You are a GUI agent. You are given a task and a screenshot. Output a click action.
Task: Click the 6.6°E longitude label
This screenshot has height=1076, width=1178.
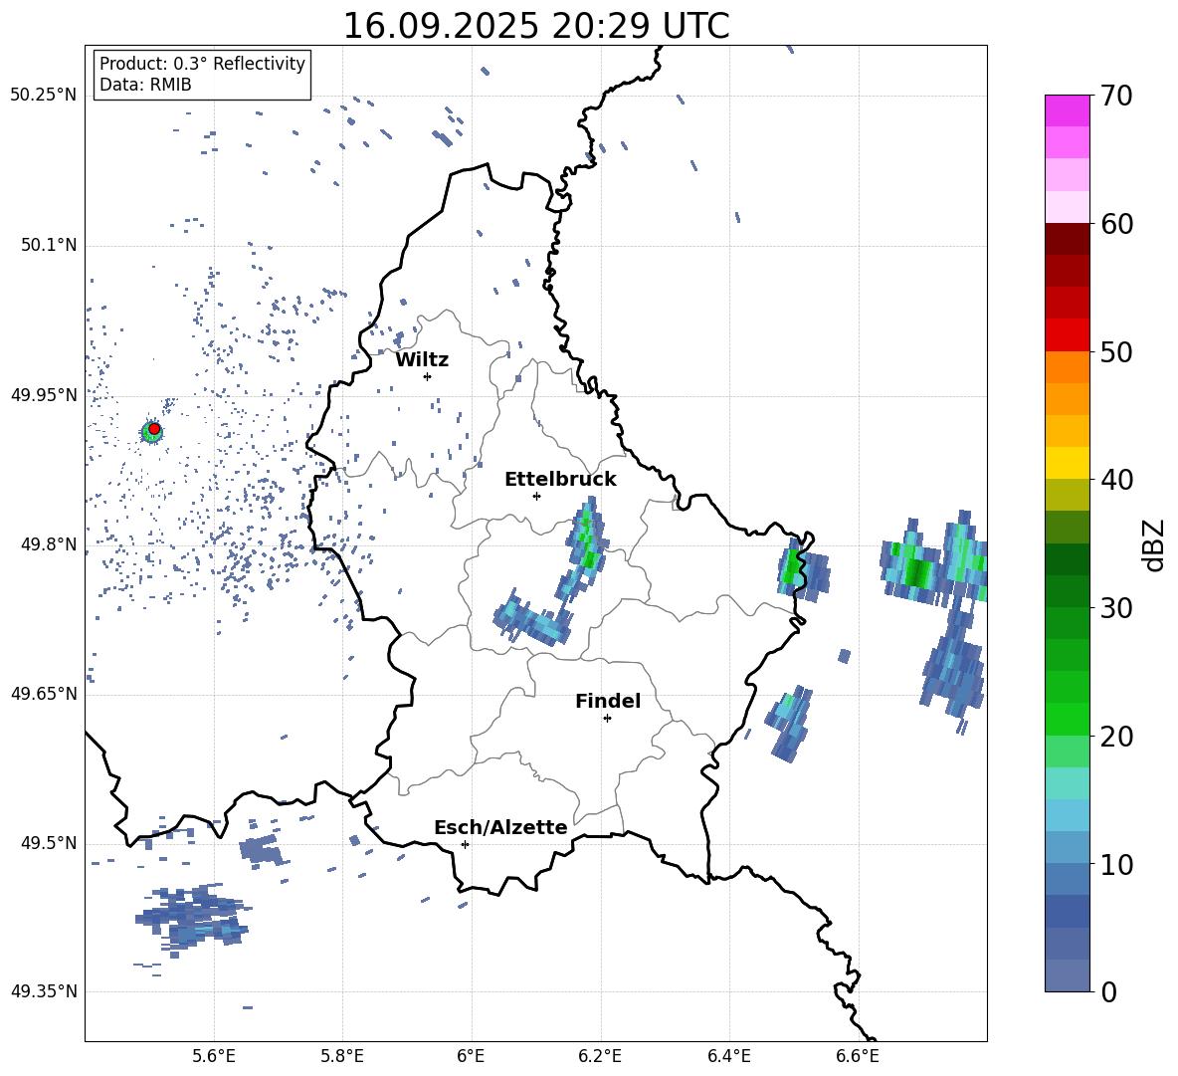(858, 1056)
